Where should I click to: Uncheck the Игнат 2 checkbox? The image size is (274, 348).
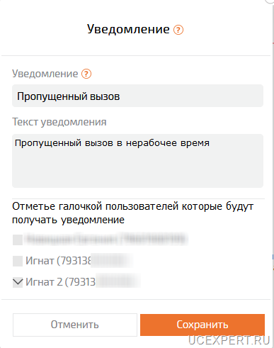coord(18,282)
